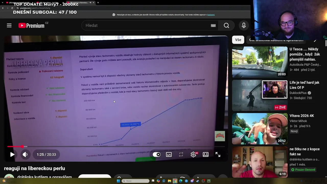Switch to theater mode
Screen dimensions: 327x184
tap(206, 154)
